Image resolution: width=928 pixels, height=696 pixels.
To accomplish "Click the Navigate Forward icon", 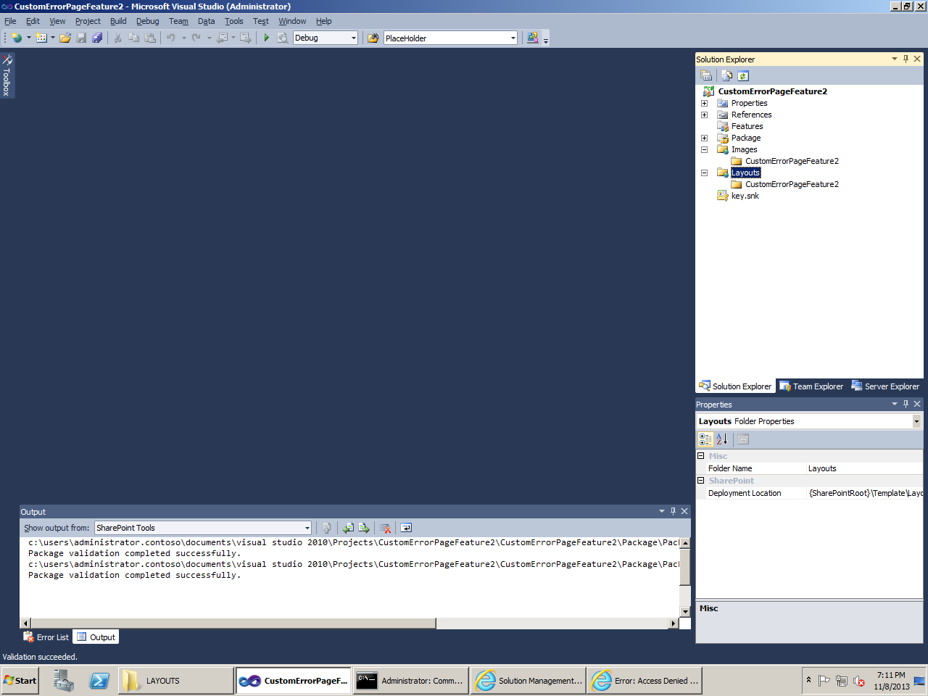I will [x=246, y=38].
